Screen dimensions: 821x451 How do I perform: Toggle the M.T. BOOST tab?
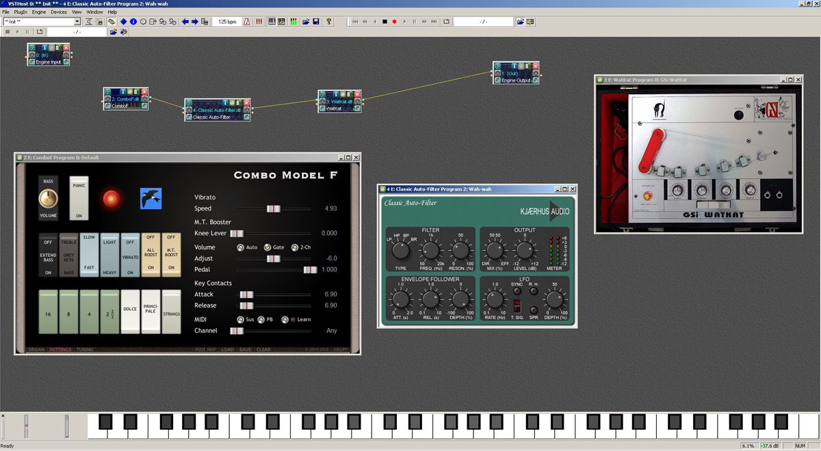(171, 256)
